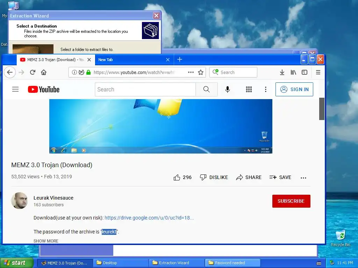The width and height of the screenshot is (358, 268).
Task: Open the YouTube guide hamburger menu
Action: (15, 89)
